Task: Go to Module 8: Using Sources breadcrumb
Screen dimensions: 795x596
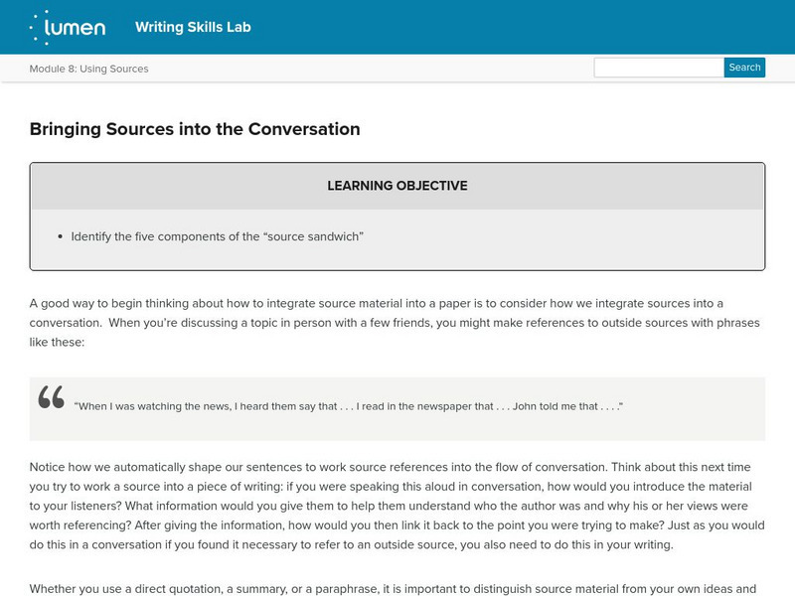Action: coord(88,69)
